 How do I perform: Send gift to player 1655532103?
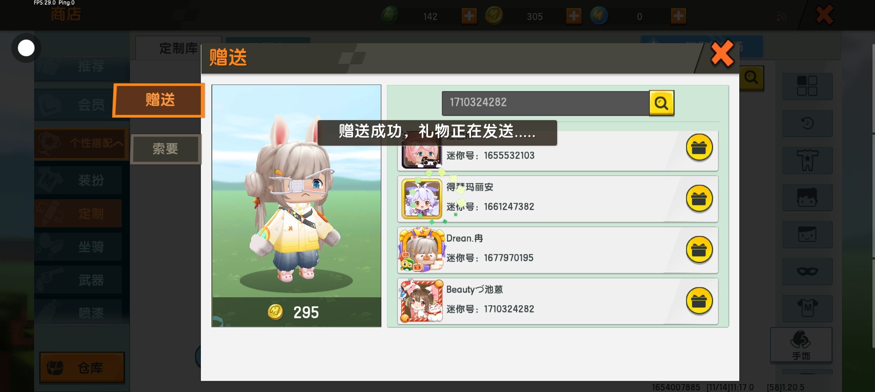pyautogui.click(x=699, y=147)
